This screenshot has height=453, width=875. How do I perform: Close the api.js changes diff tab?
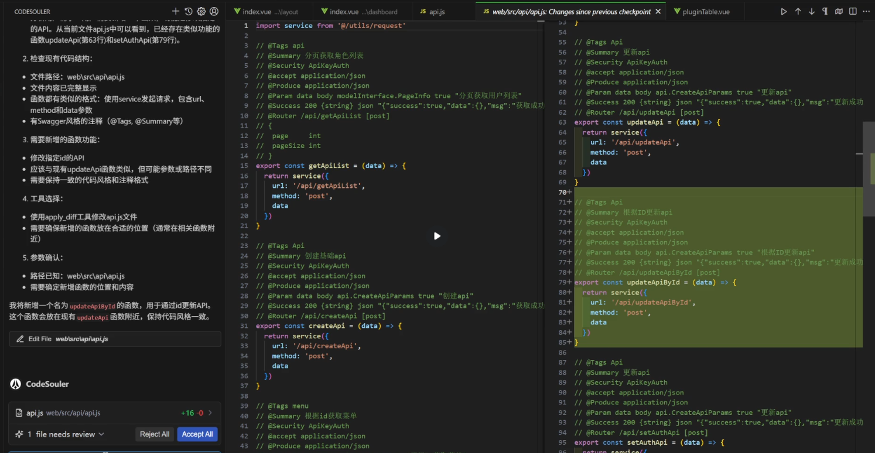click(658, 12)
